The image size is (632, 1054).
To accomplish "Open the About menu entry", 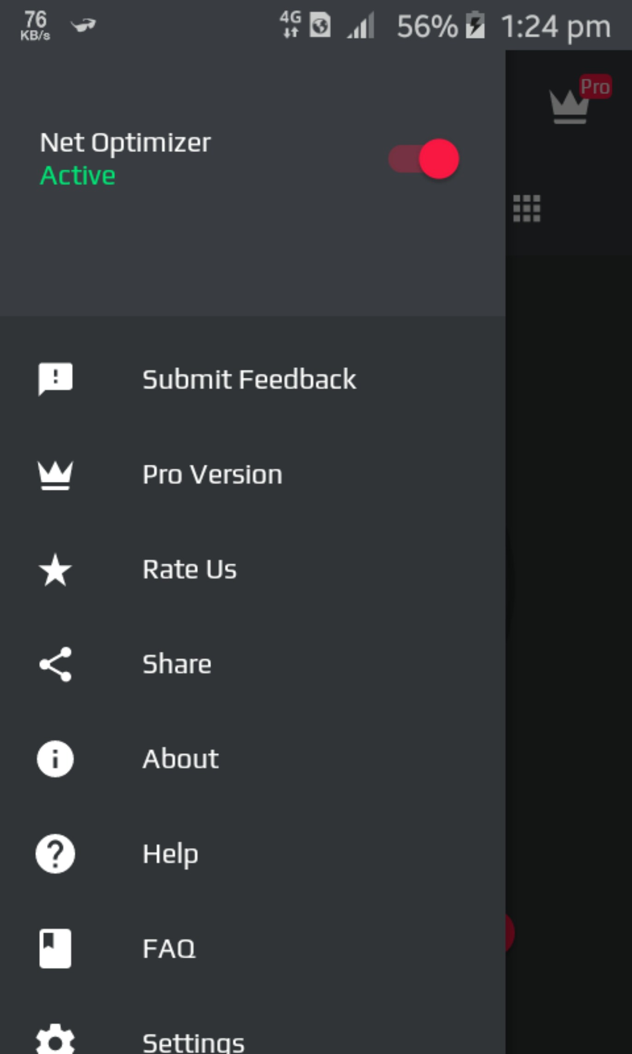I will point(180,759).
